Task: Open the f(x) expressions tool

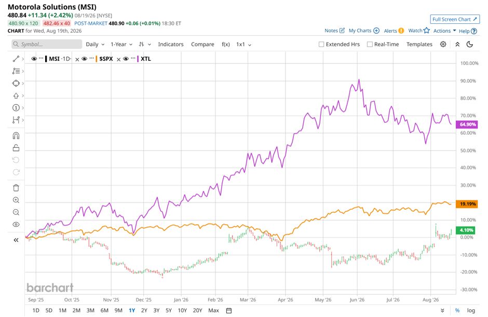Action: [x=226, y=44]
